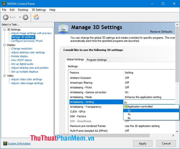
Task: Click the Home icon in toolbar
Action: (x=36, y=17)
